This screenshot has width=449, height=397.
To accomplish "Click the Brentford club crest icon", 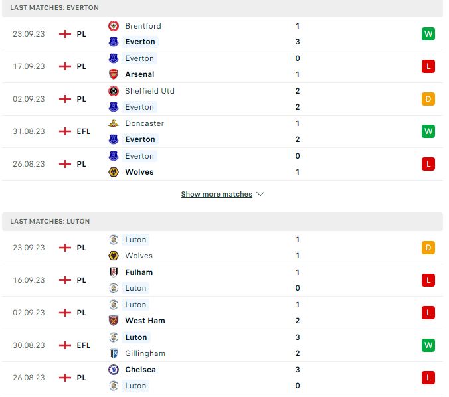I will coord(114,26).
